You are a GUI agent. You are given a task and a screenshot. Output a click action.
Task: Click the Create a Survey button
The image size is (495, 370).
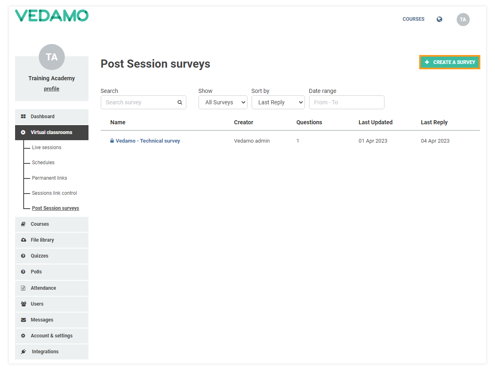[x=450, y=62]
